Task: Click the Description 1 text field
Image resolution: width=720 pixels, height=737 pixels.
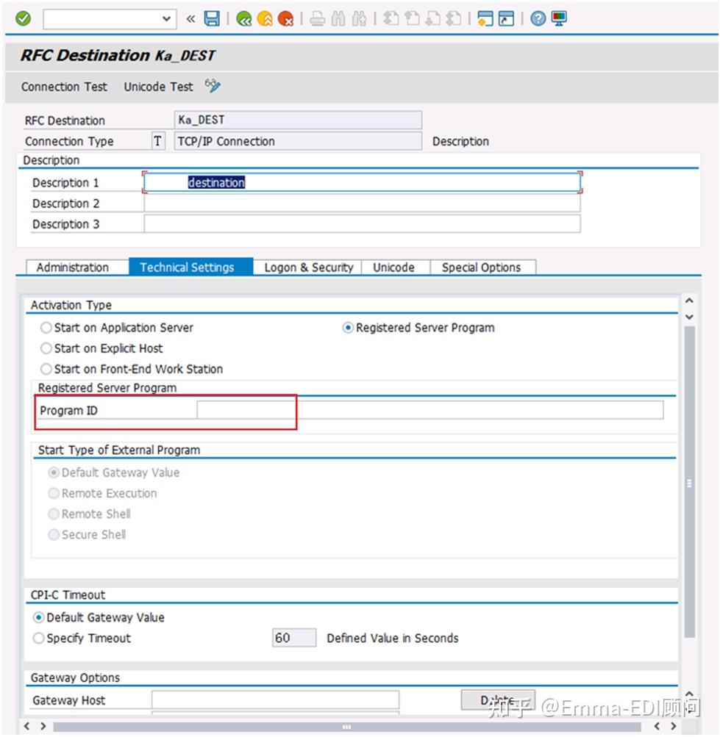Action: click(363, 182)
